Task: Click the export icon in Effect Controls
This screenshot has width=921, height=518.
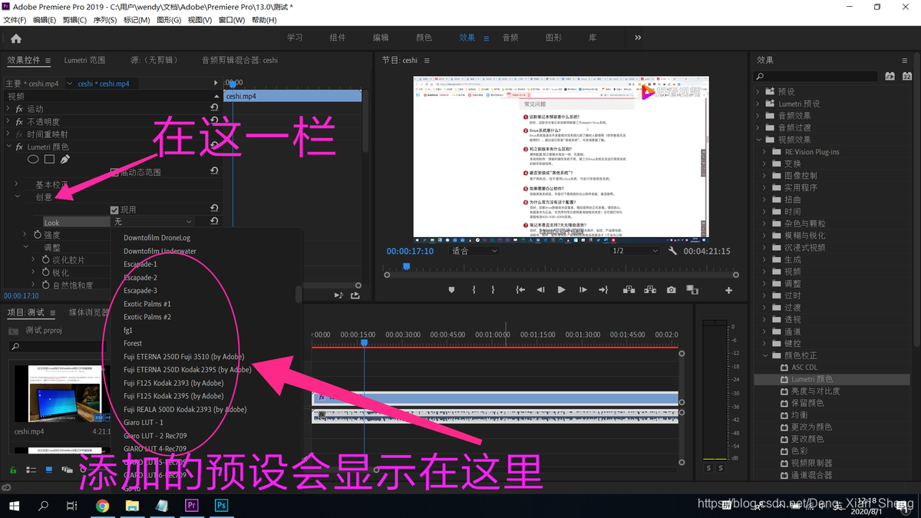Action: (x=355, y=295)
